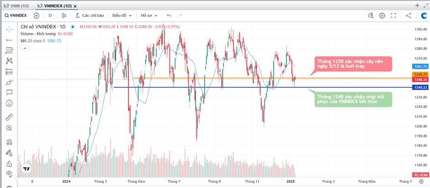Click the orange 1249.77 price label

click(x=419, y=75)
